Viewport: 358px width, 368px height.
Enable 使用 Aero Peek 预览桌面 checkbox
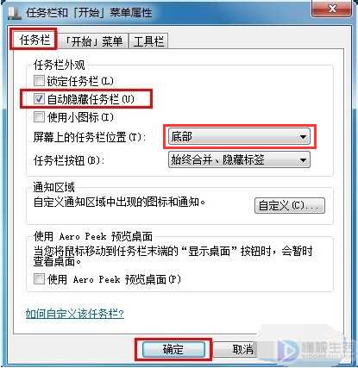(39, 278)
